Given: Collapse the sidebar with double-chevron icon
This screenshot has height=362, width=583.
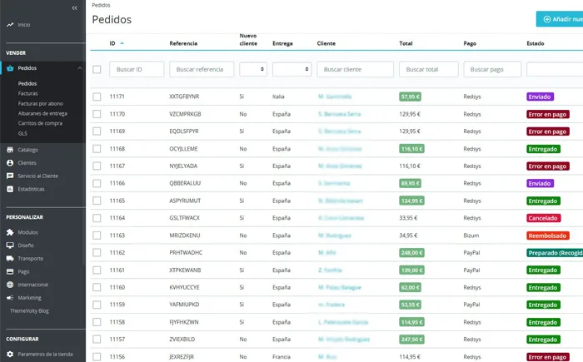Looking at the screenshot, I should 74,7.
